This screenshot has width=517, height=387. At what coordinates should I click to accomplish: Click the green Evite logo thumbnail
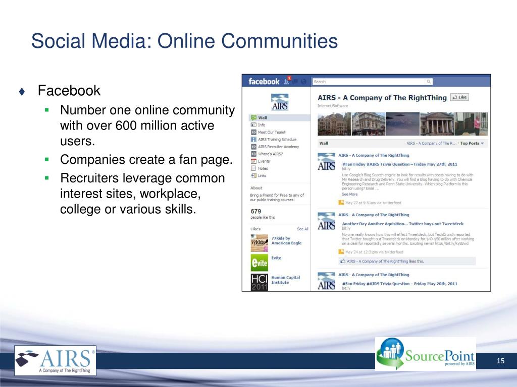(259, 263)
